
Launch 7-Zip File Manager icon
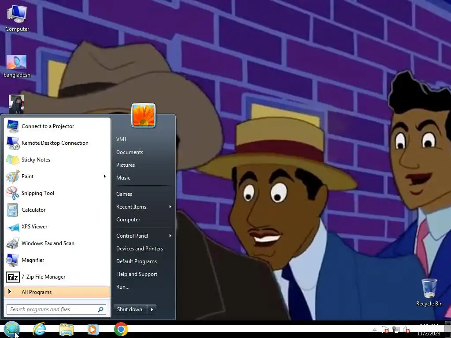pyautogui.click(x=13, y=277)
